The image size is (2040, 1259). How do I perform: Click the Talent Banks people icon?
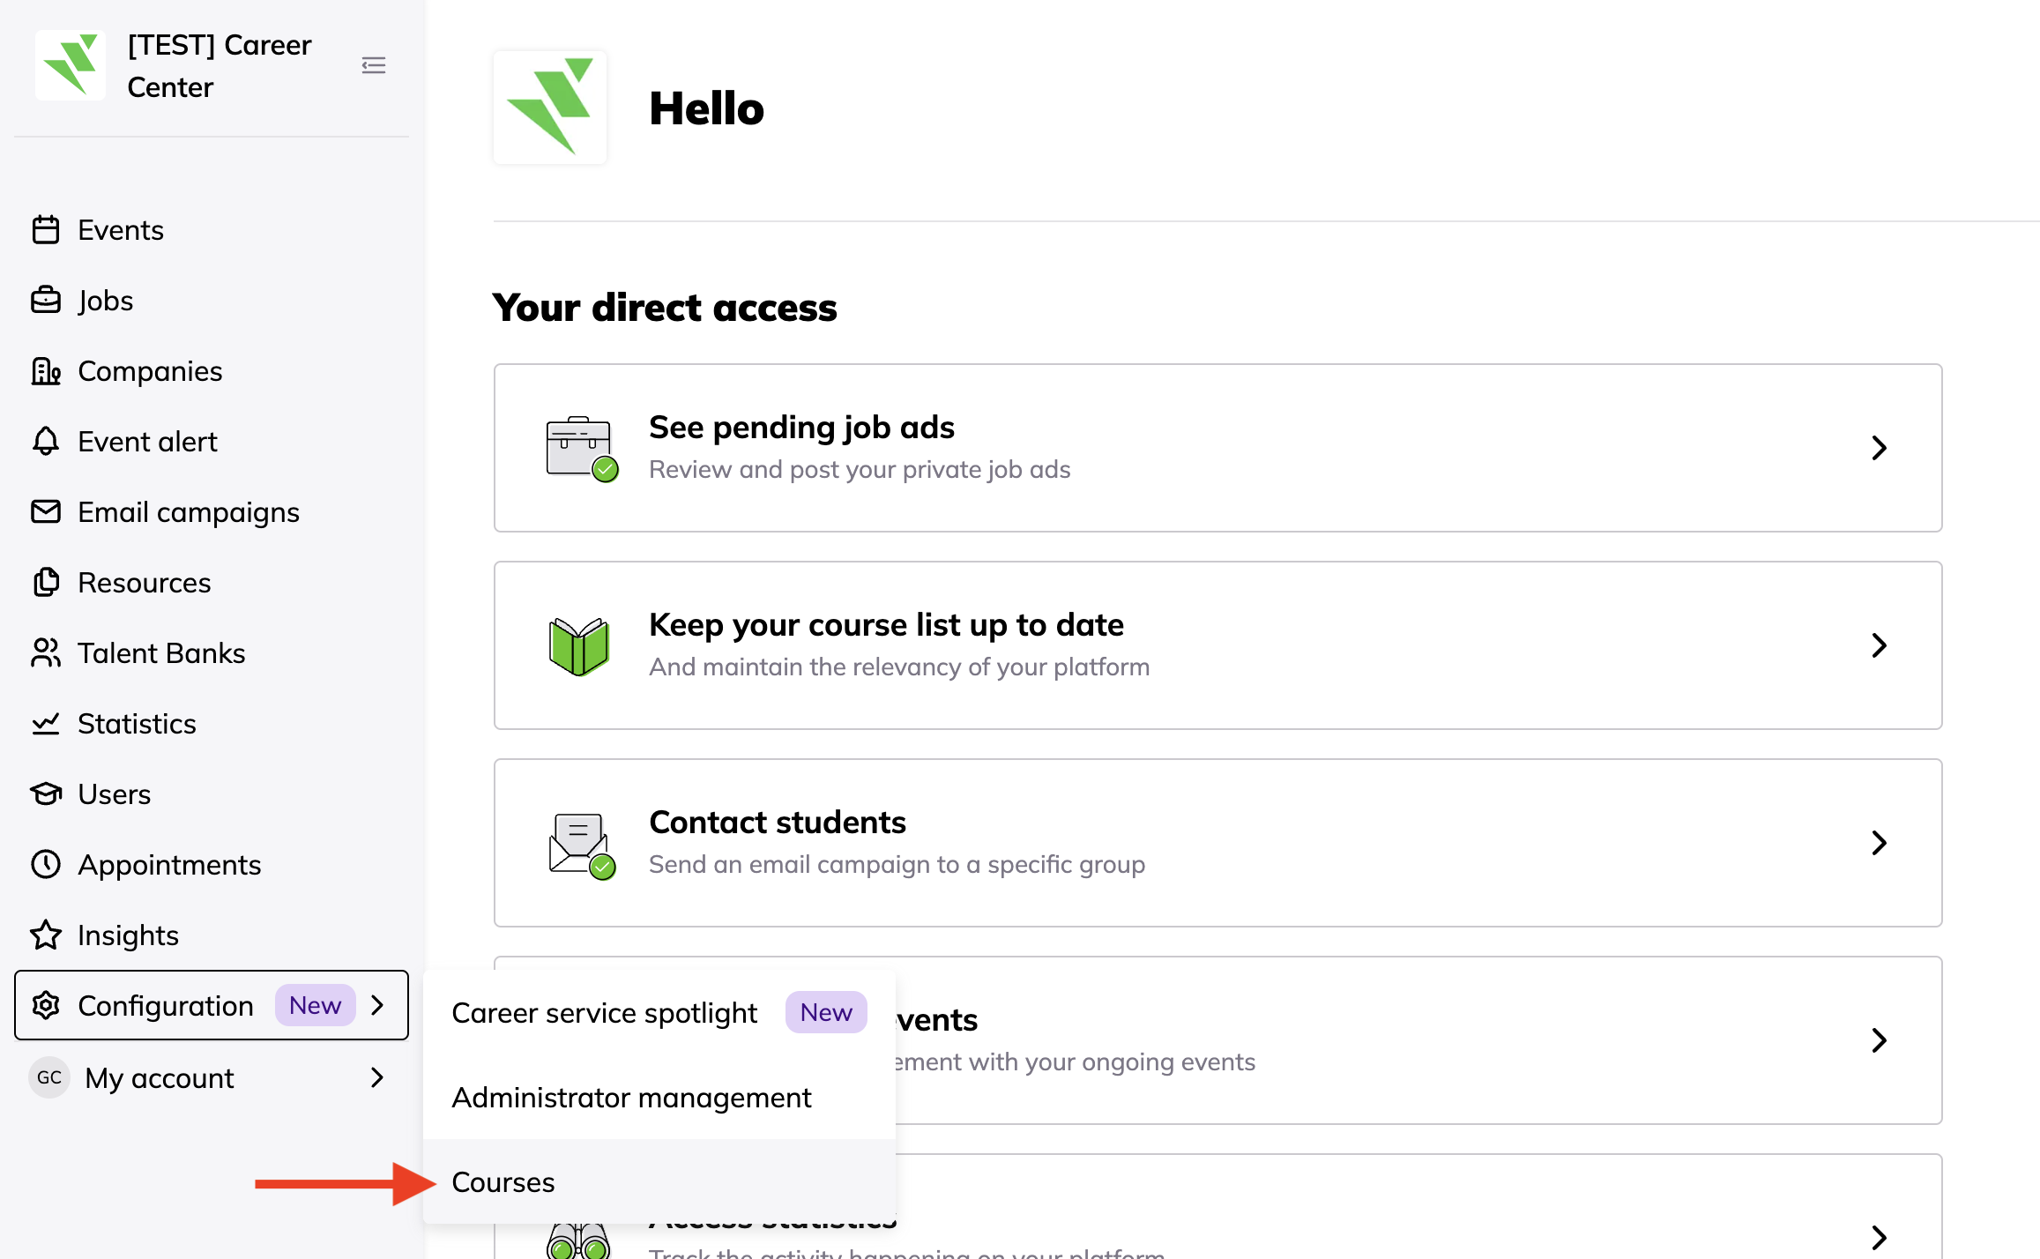pos(46,653)
